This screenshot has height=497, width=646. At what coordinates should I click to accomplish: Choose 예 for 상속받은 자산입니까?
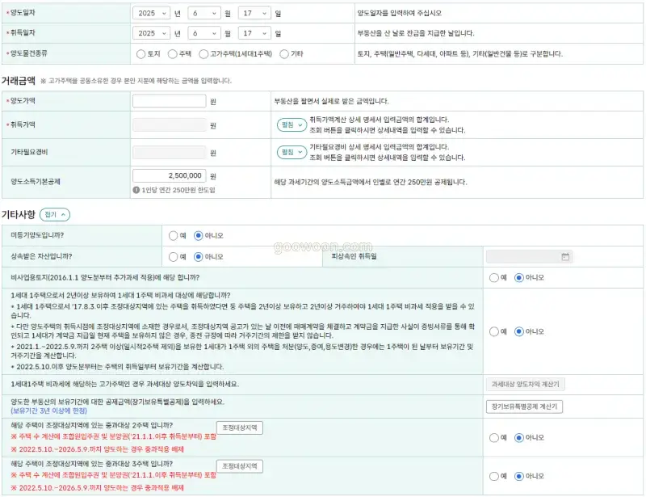[x=173, y=256]
